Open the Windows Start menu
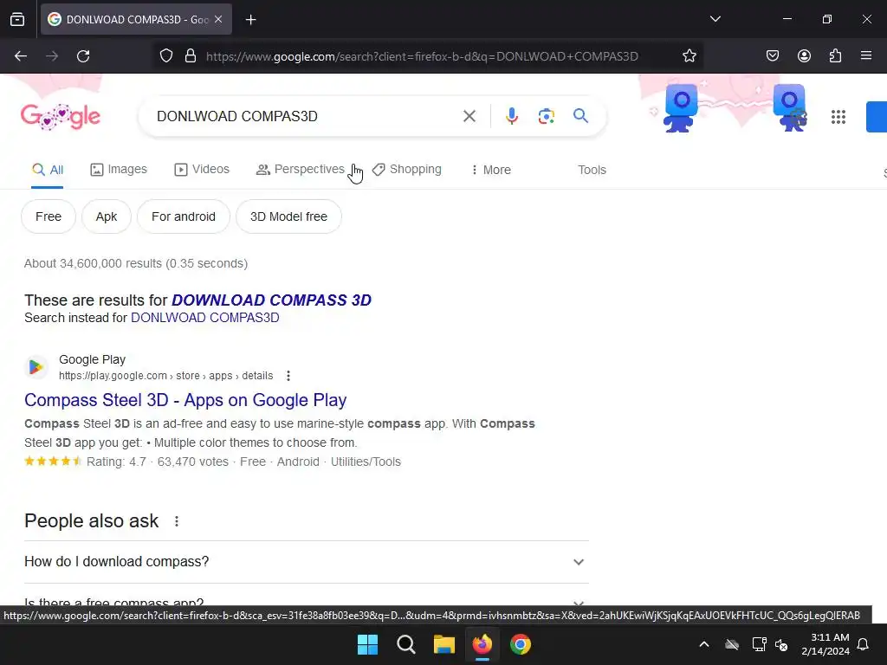887x665 pixels. (367, 644)
